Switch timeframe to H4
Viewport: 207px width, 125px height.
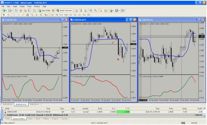click(75, 15)
